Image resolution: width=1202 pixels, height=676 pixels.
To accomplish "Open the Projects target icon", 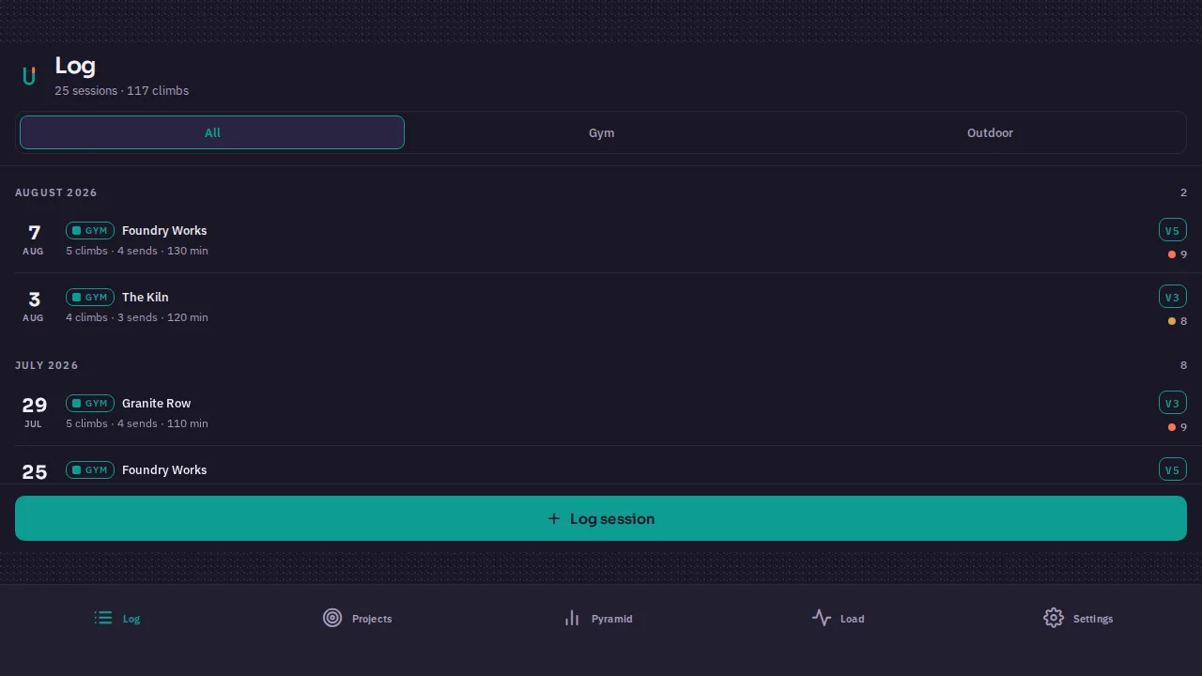I will pos(332,618).
